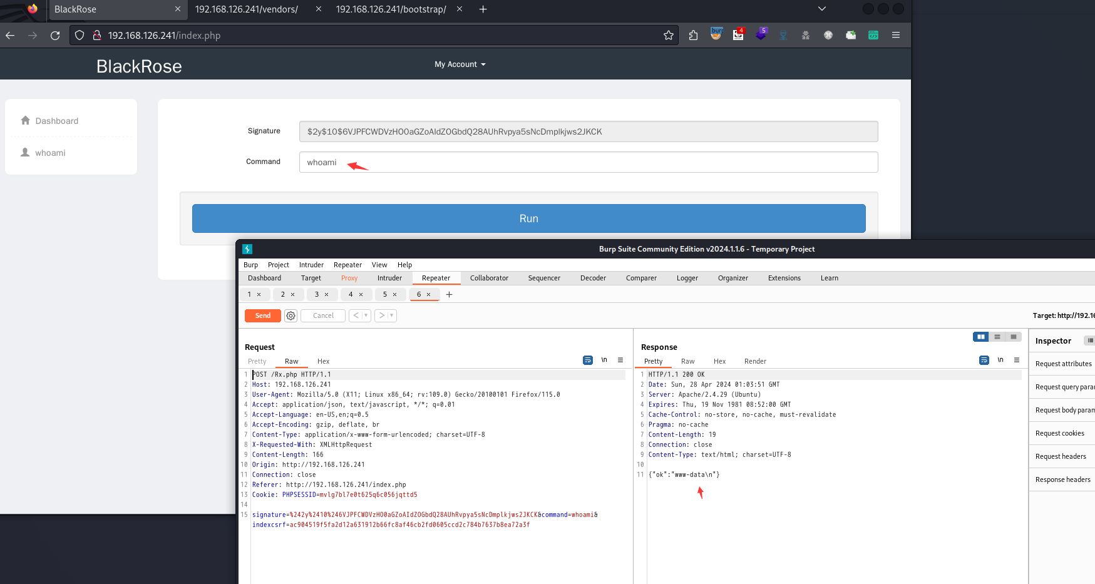Open the Firefox hamburger application menu

pos(896,36)
